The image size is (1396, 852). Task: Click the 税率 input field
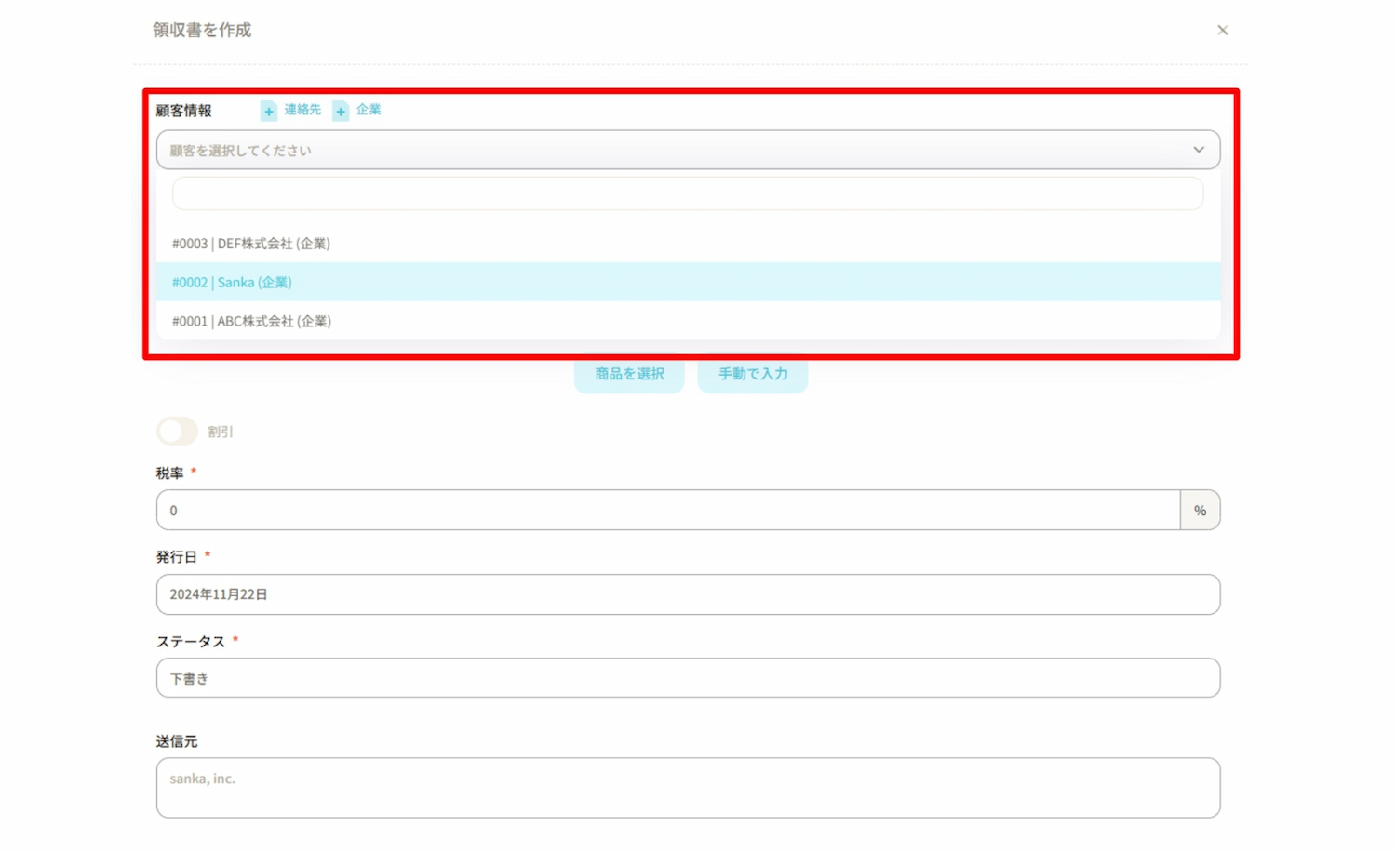pos(666,511)
